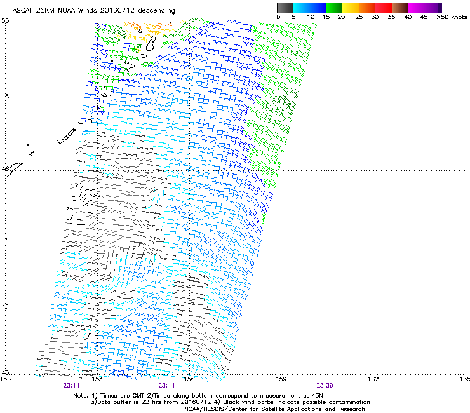Click the longitude axis label "159"
This screenshot has width=470, height=413.
point(281,379)
